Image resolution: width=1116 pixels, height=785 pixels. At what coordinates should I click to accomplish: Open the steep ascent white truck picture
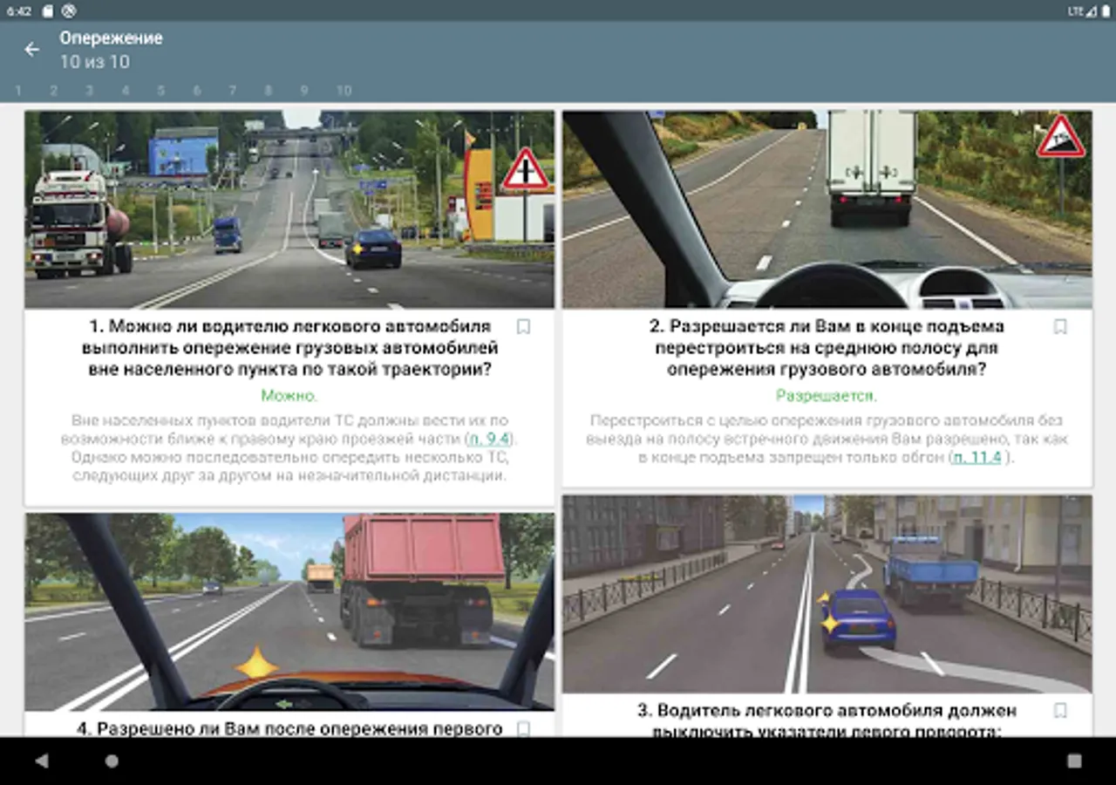click(827, 209)
